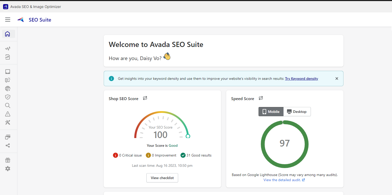392x195 pixels.
Task: Go to the Home dashboard sidebar icon
Action: click(x=8, y=34)
